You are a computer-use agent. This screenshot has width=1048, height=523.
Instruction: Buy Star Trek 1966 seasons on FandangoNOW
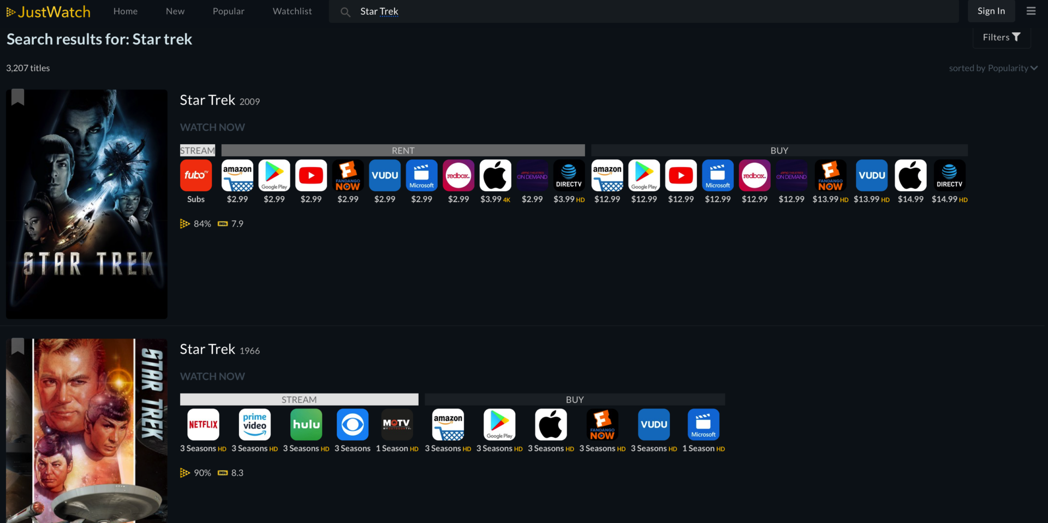(602, 424)
